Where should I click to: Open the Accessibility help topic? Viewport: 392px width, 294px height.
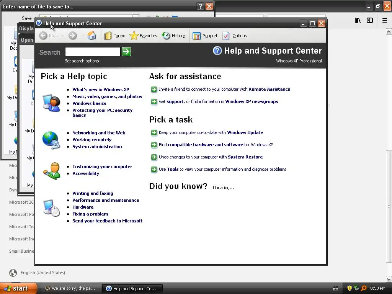[x=86, y=173]
